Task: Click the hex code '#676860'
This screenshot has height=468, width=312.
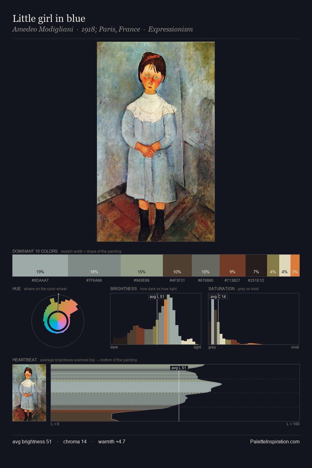Action: point(206,280)
